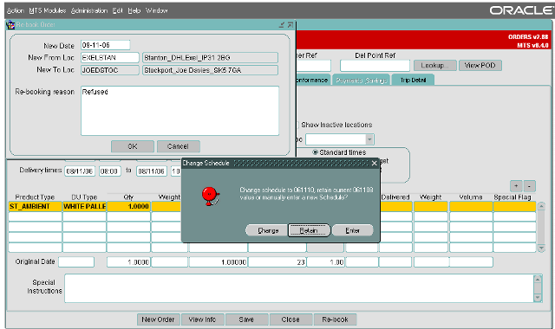
Task: Click the View Info button
Action: pyautogui.click(x=202, y=319)
